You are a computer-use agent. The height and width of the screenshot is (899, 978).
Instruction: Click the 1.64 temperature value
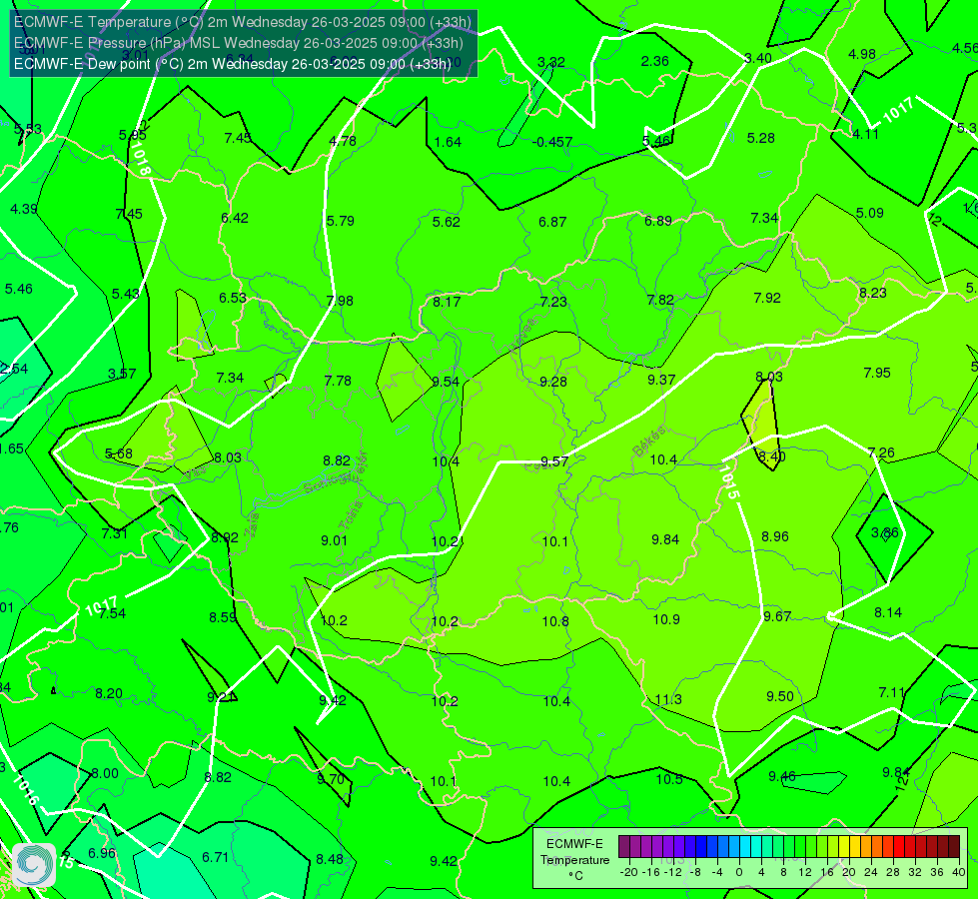pyautogui.click(x=448, y=142)
